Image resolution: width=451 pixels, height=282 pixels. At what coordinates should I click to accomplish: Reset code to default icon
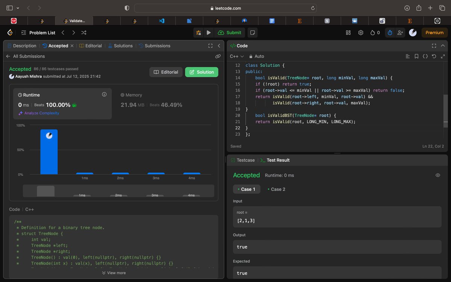434,56
